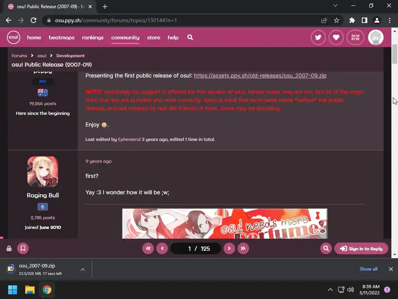Click Show all downloads
Image resolution: width=398 pixels, height=299 pixels.
pyautogui.click(x=368, y=269)
